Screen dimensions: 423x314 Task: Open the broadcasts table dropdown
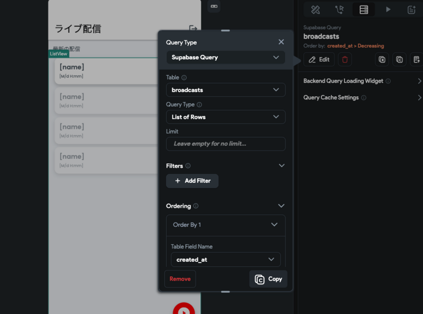(x=226, y=90)
